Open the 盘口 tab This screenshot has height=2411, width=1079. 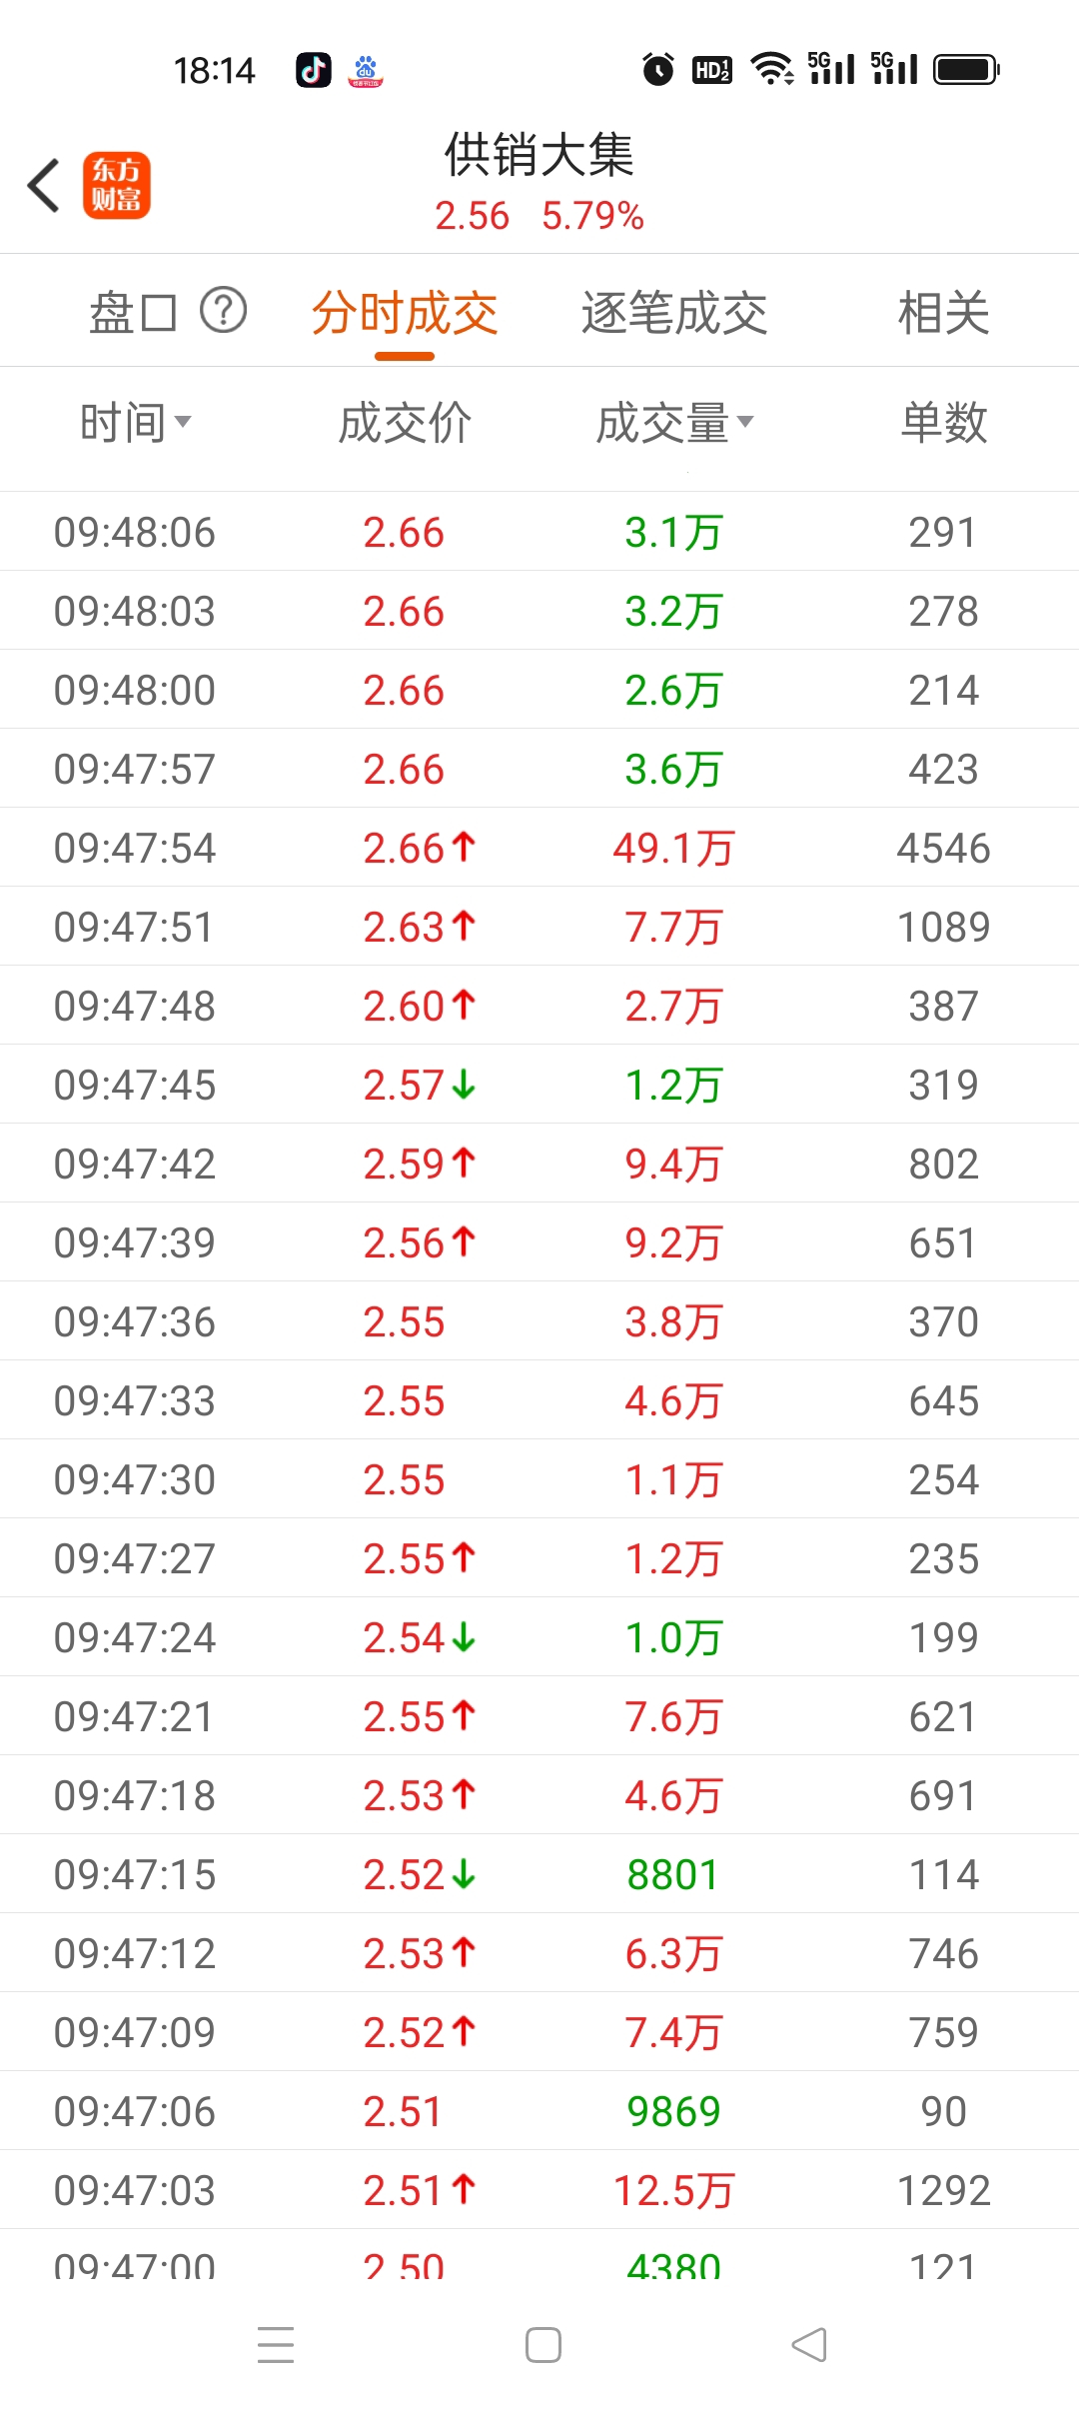pyautogui.click(x=134, y=313)
